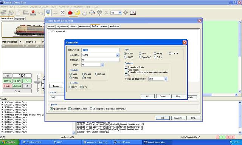The image size is (242, 145).
Task: Click the grey undo arrow toolbar icon
Action: pyautogui.click(x=40, y=13)
